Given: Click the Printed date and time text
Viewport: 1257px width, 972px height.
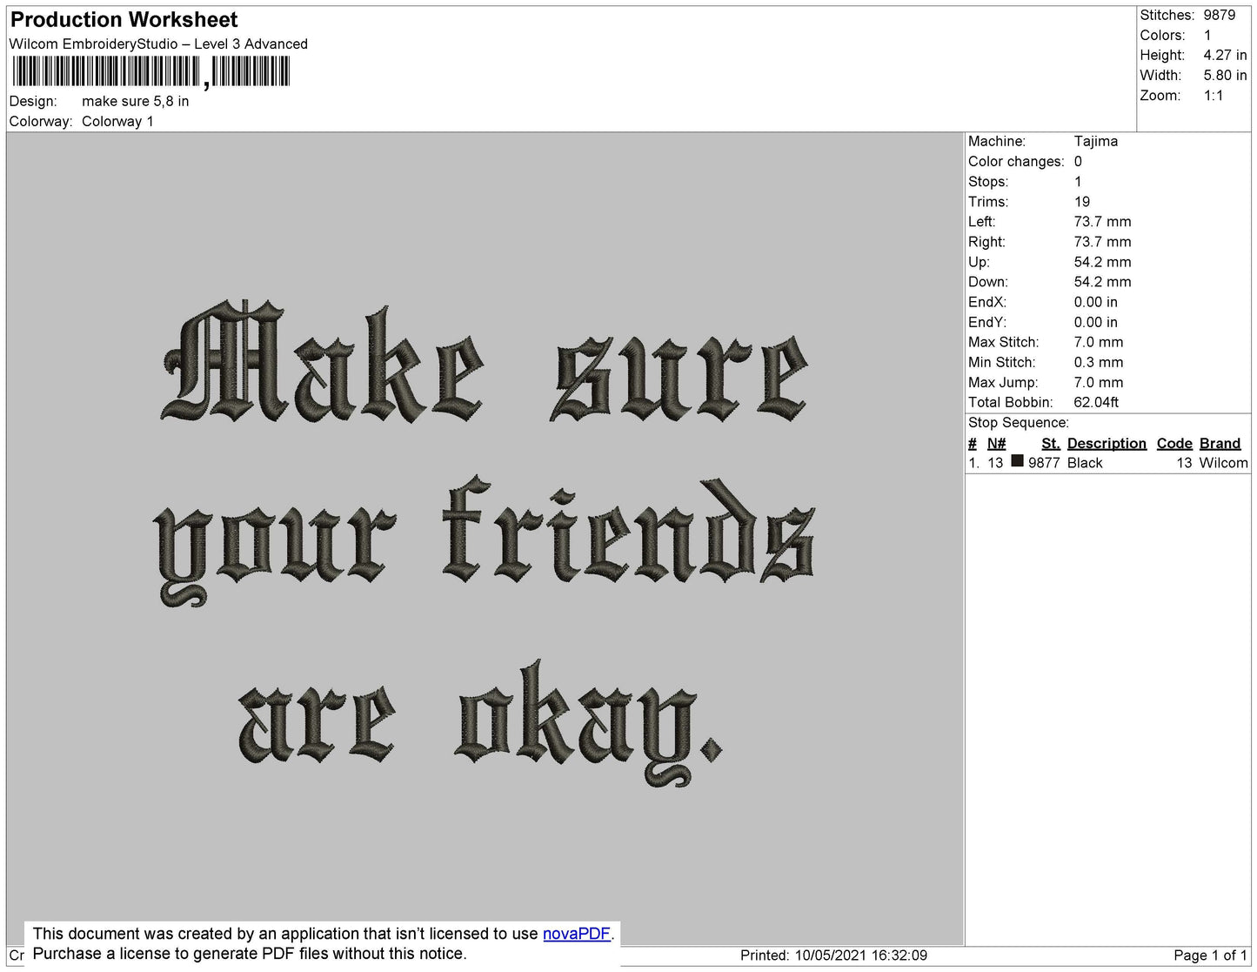Looking at the screenshot, I should click(x=833, y=955).
